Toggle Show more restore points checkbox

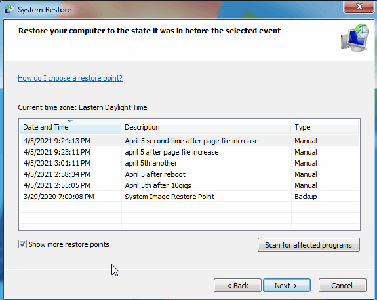(22, 244)
